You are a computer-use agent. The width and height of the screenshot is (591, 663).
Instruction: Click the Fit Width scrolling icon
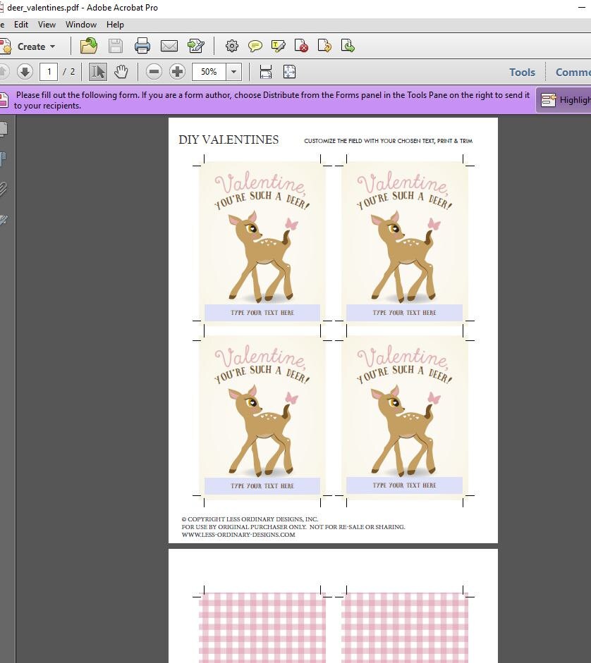pyautogui.click(x=266, y=72)
